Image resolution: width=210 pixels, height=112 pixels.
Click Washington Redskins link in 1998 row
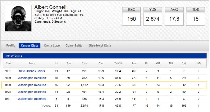(x=32, y=92)
